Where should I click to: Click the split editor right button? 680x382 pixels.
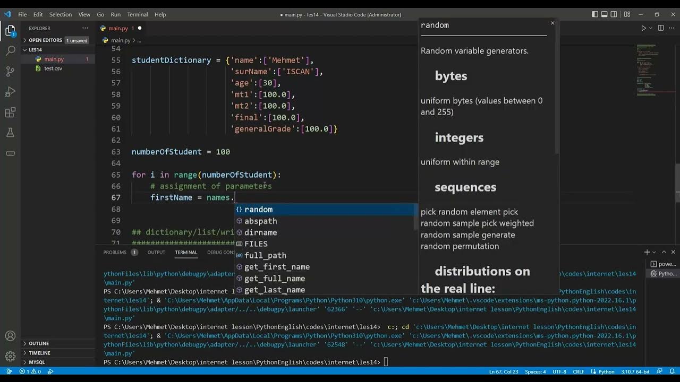click(660, 28)
